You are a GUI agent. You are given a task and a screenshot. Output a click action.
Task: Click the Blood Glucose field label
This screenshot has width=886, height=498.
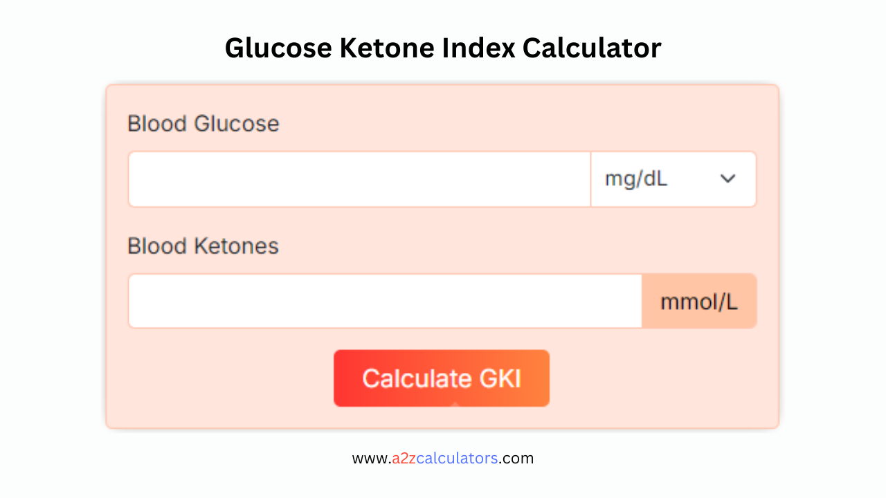[x=203, y=123]
